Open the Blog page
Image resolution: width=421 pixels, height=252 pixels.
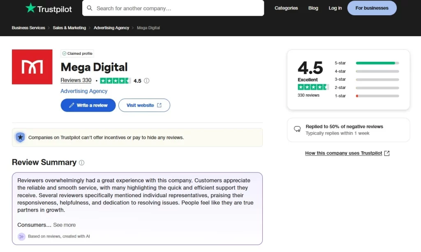click(x=313, y=8)
